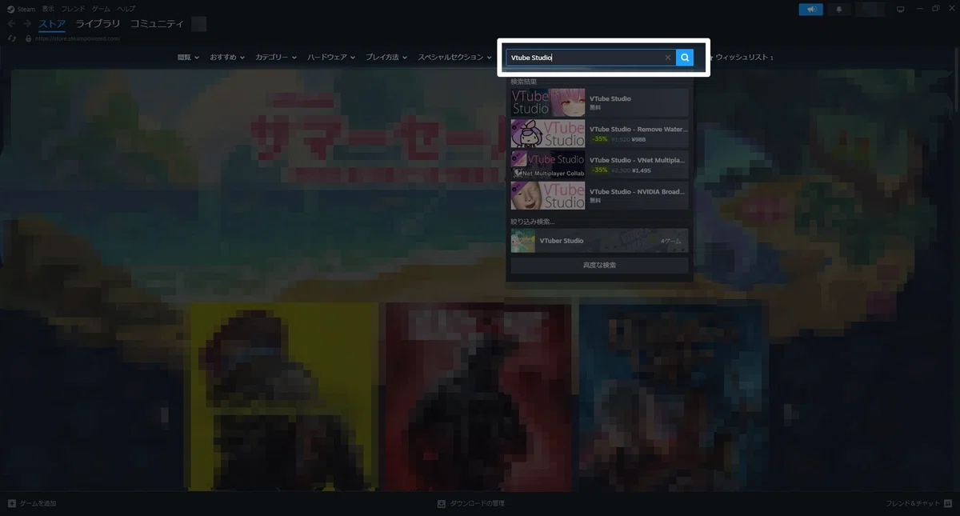960x516 pixels.
Task: Go back with the left arrow
Action: pyautogui.click(x=11, y=24)
